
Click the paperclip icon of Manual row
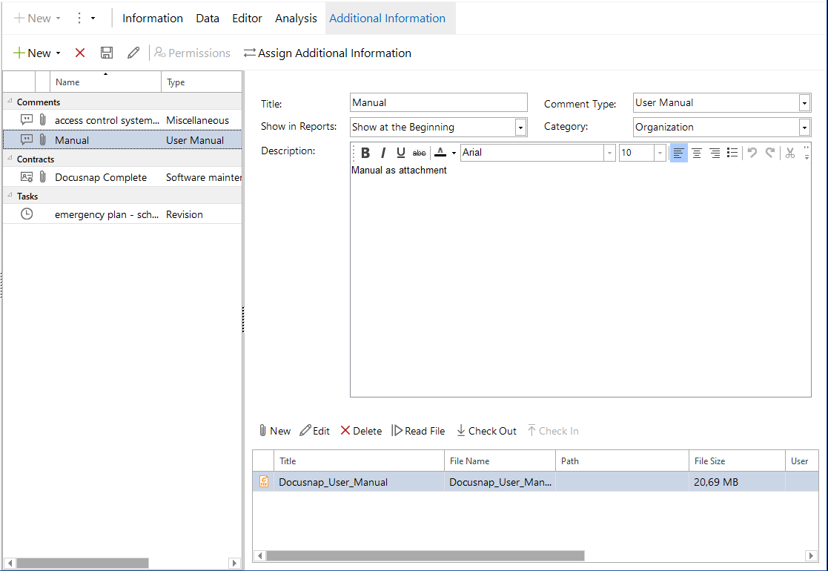click(x=43, y=140)
